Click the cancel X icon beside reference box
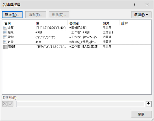The image size is (154, 121). (5, 104)
